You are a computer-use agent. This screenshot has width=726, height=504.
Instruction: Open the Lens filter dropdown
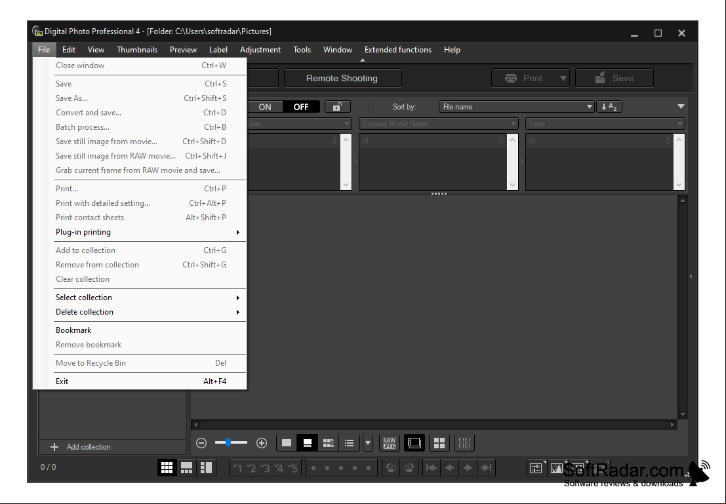click(605, 124)
